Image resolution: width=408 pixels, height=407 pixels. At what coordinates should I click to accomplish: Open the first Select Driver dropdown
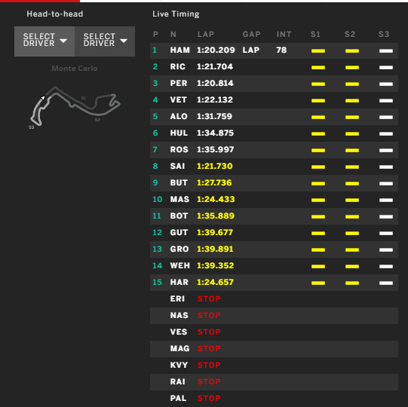44,41
